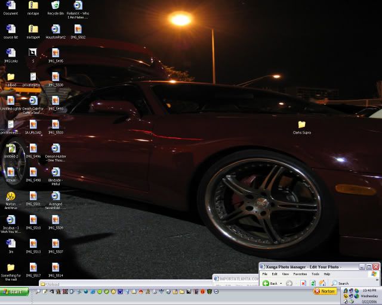
Task: Click the Windows Start button
Action: (14, 292)
